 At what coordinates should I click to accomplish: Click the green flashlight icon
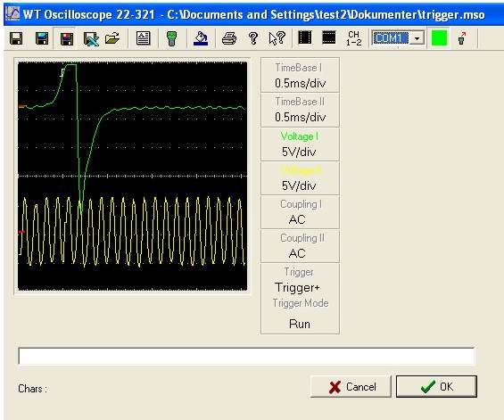[x=171, y=38]
